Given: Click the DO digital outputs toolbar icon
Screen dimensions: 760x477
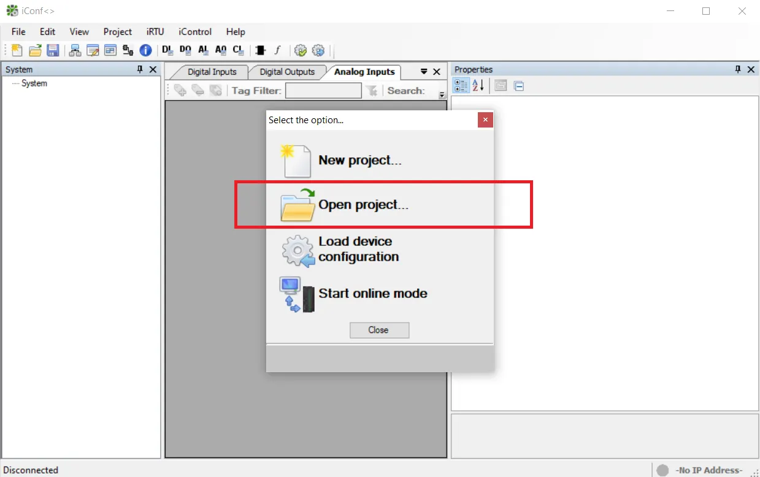Looking at the screenshot, I should tap(185, 50).
